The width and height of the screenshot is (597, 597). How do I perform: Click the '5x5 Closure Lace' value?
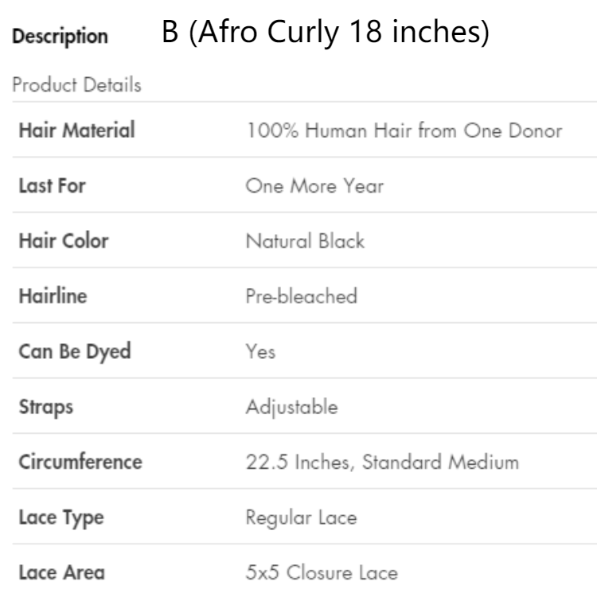(322, 573)
